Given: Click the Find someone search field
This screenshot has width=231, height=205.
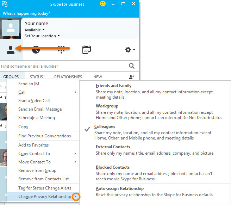Looking at the screenshot, I should (x=63, y=66).
